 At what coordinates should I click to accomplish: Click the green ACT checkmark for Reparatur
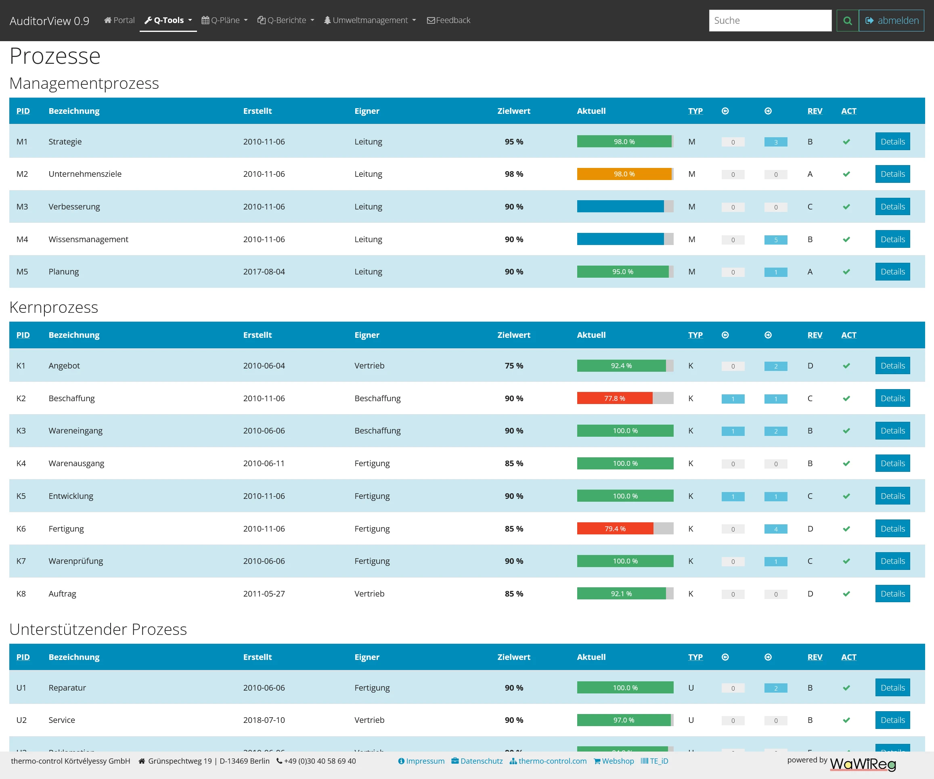click(x=846, y=688)
